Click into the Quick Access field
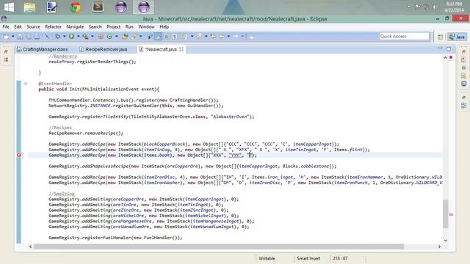This screenshot has width=470, height=264. pos(404,36)
